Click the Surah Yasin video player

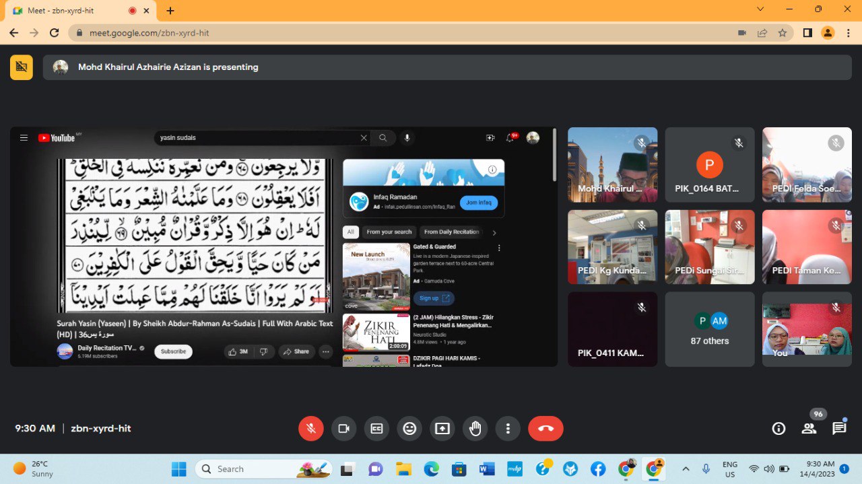click(195, 236)
